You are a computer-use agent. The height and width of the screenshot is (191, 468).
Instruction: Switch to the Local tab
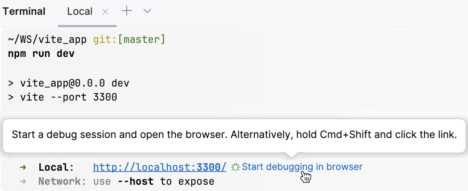pos(80,11)
